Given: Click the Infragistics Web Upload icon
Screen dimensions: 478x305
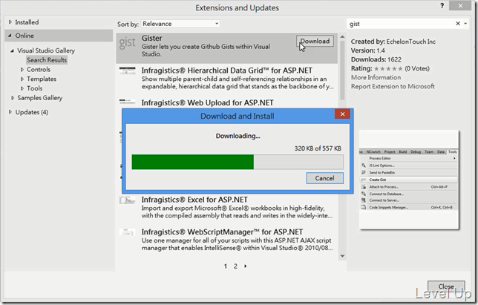Looking at the screenshot, I should [127, 102].
